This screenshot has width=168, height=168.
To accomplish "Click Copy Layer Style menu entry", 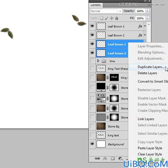I will coord(150,142).
